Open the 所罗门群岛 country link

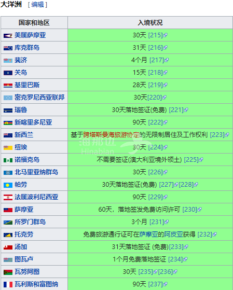30,222
